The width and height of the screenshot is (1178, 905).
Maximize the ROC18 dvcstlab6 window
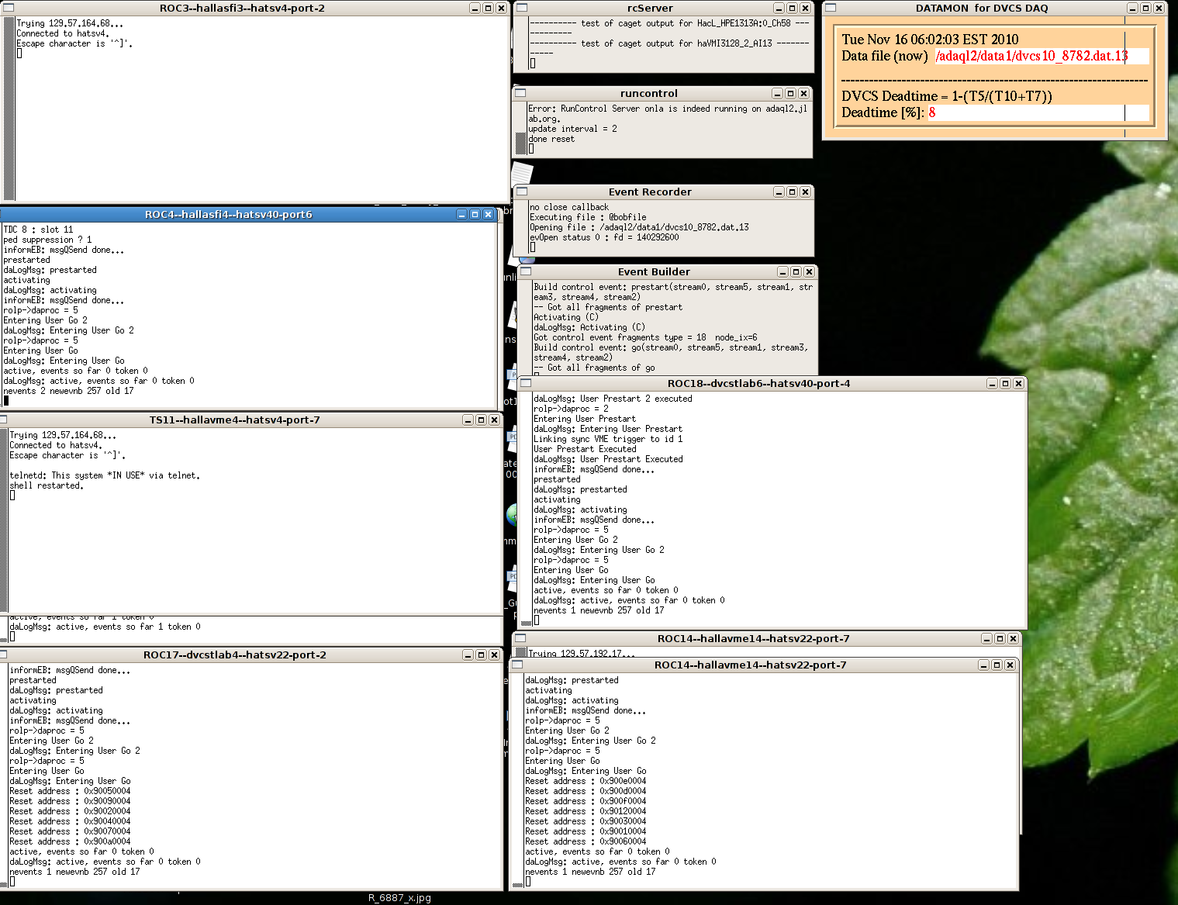(x=1005, y=383)
